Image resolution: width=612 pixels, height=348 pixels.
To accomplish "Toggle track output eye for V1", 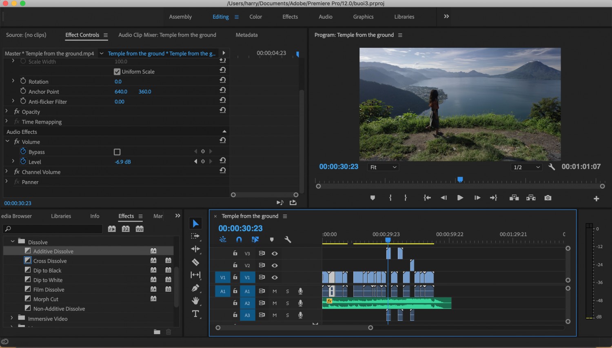I will 275,277.
